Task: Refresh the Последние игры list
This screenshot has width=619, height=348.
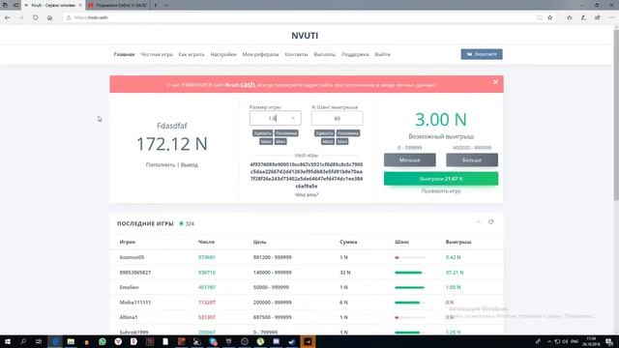Action: pos(490,221)
